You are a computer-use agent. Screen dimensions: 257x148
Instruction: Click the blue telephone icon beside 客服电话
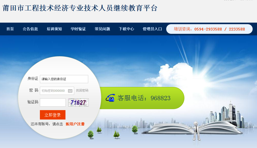[x=110, y=98]
